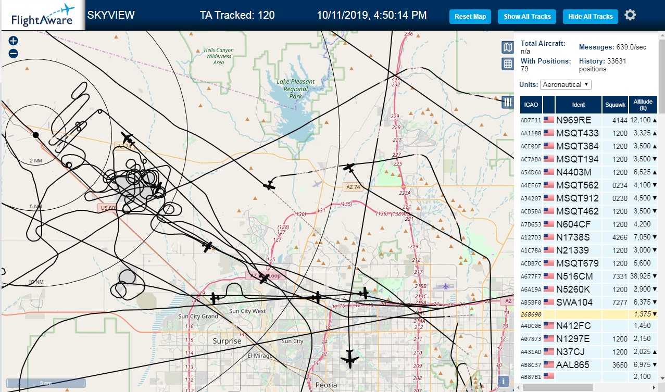This screenshot has width=665, height=392.
Task: Sort table by ICAO column header
Action: (531, 105)
